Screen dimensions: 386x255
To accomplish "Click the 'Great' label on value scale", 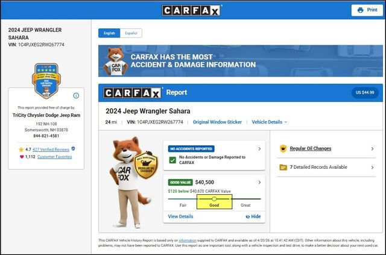I will tap(245, 206).
